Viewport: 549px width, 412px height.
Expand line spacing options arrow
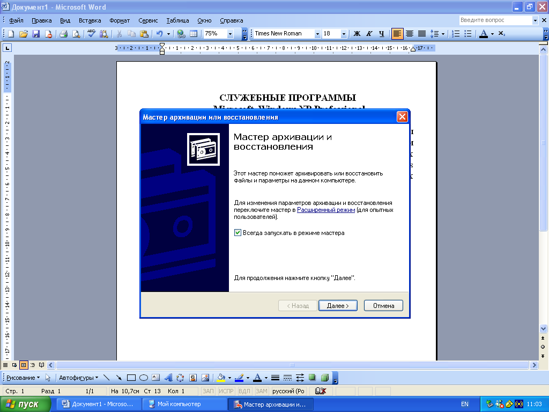(x=443, y=34)
